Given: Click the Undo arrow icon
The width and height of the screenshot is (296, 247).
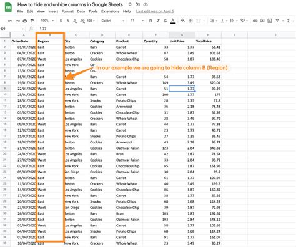Looking at the screenshot, I should pos(10,21).
